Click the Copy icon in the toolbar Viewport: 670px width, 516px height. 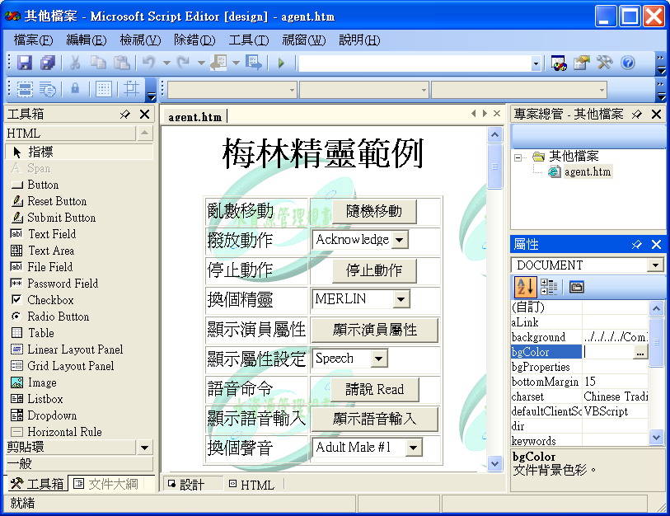[x=98, y=63]
